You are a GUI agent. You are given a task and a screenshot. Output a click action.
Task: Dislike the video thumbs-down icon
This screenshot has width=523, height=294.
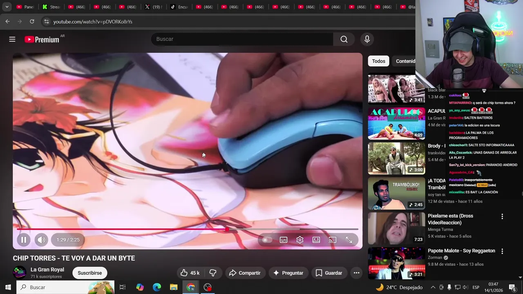[x=213, y=273]
